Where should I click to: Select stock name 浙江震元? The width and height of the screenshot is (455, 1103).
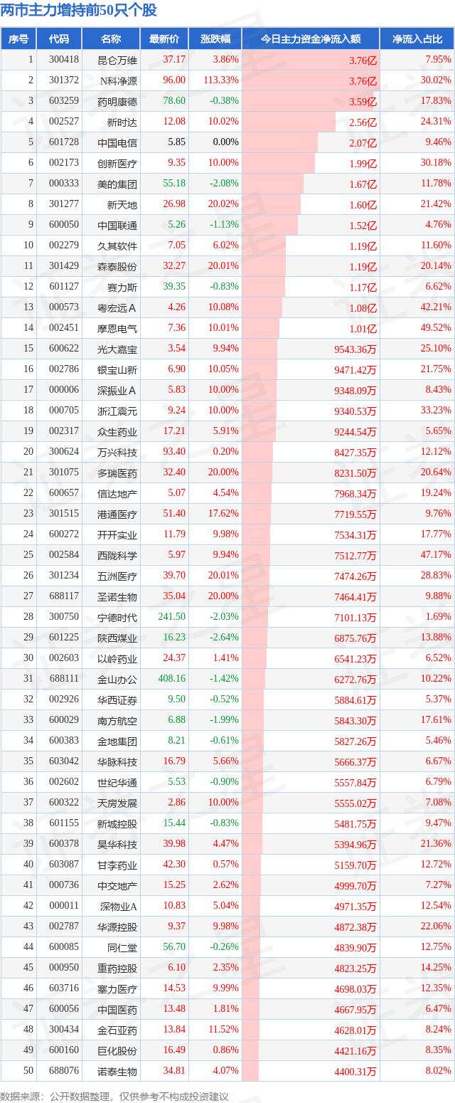[117, 411]
